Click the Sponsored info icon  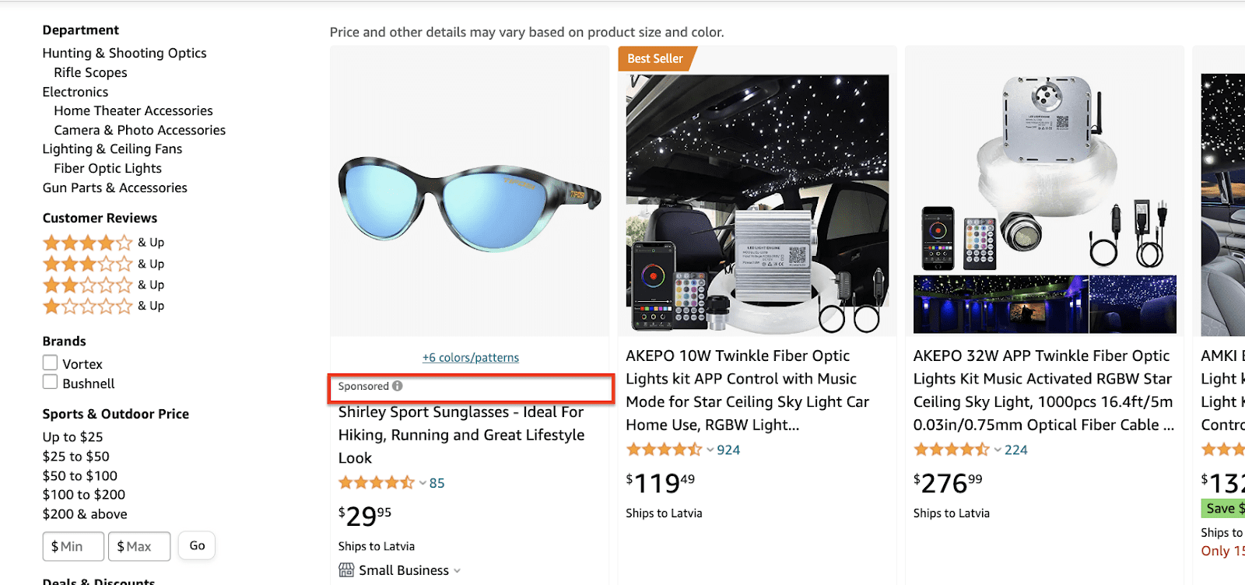point(398,386)
